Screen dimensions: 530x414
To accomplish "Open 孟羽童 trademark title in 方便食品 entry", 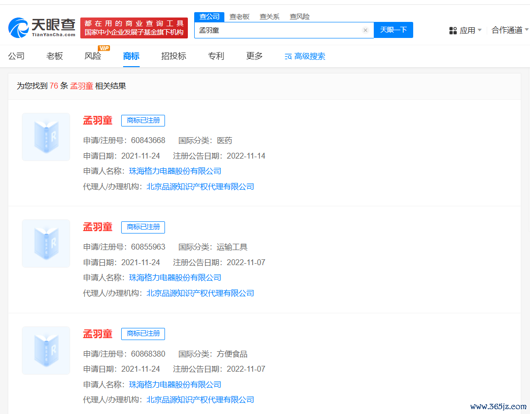I will click(x=98, y=334).
